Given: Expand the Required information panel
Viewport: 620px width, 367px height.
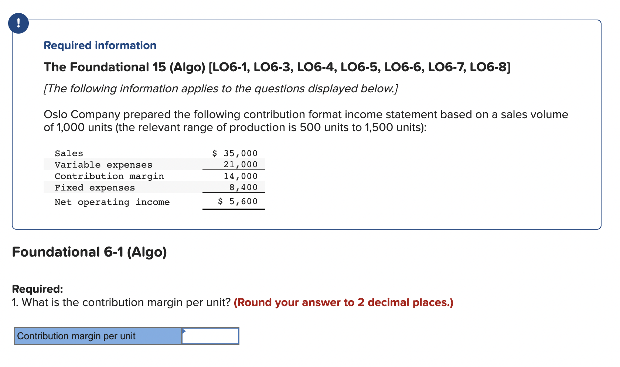Looking at the screenshot, I should (x=100, y=45).
